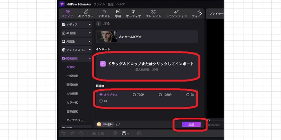Click the AI 動画 icon in sidebar
The image size is (281, 140).
(64, 33)
